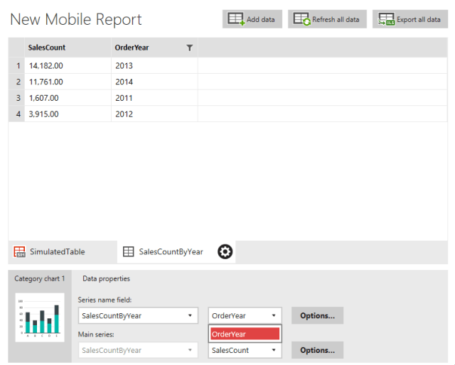Click Options button for Series name field
Screen dimensions: 455x365
[317, 315]
